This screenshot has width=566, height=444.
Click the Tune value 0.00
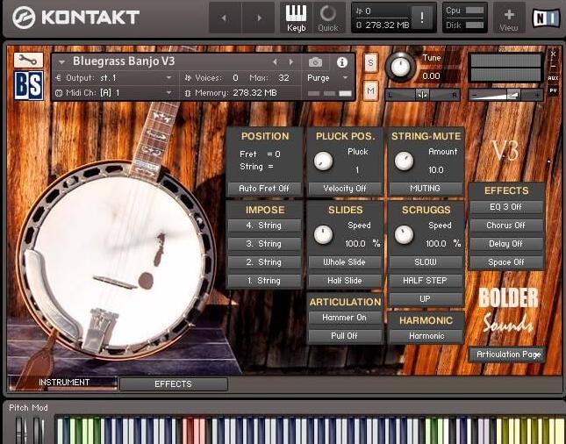coord(431,76)
